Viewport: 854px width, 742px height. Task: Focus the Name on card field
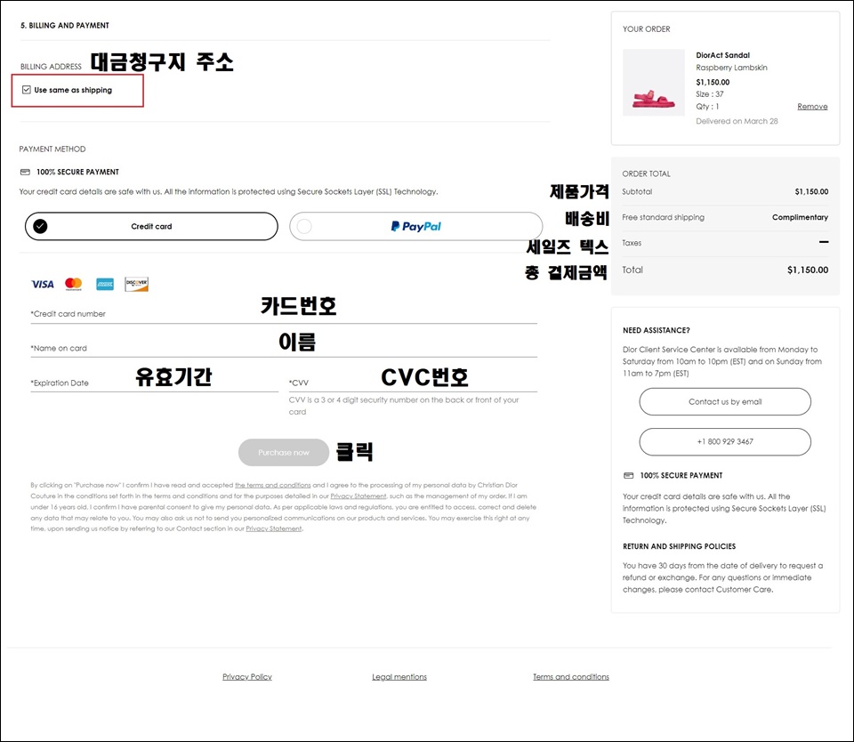(284, 348)
